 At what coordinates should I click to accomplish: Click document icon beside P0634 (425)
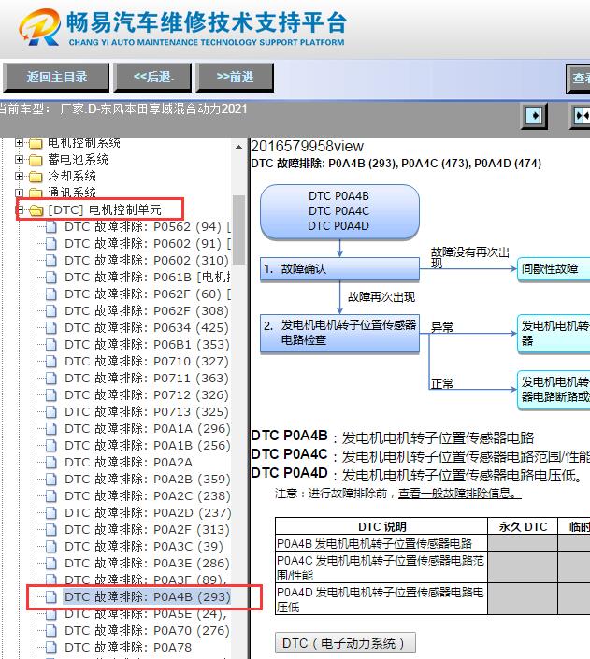(x=50, y=328)
